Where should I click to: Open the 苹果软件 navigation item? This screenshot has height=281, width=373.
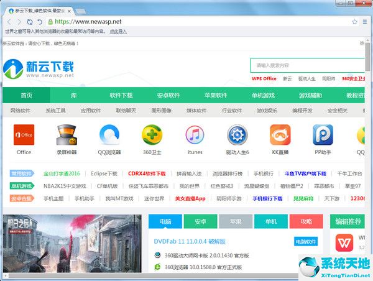[216, 95]
